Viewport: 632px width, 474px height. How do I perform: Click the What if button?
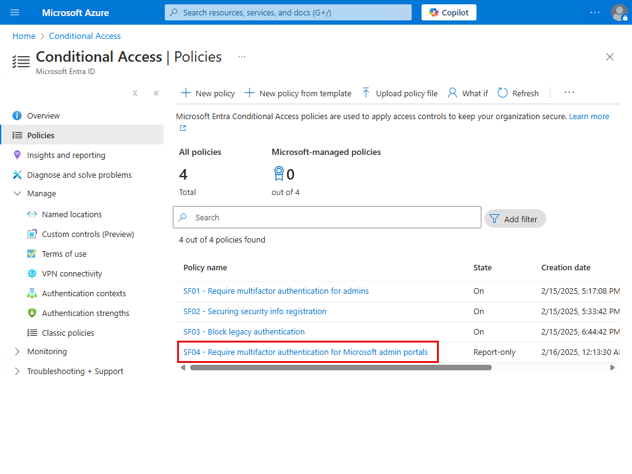click(x=468, y=94)
